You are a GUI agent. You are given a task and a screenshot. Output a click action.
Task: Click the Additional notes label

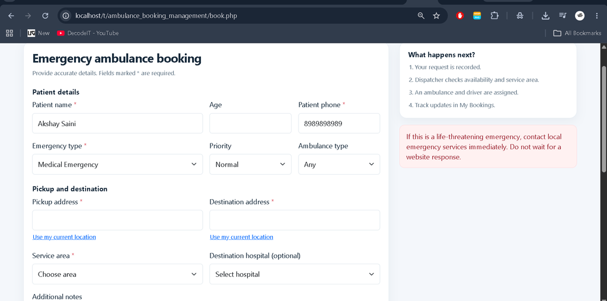pyautogui.click(x=57, y=297)
